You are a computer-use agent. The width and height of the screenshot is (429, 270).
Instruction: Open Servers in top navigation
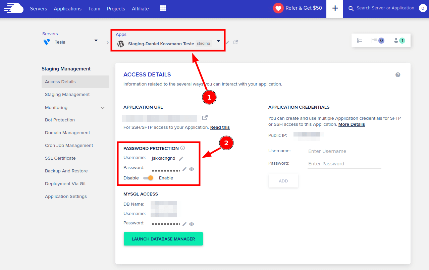pyautogui.click(x=39, y=9)
